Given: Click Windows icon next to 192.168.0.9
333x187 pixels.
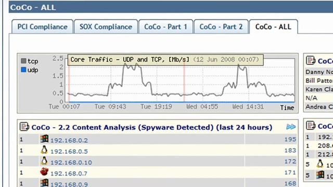Looking at the screenshot, I should coord(44,183).
